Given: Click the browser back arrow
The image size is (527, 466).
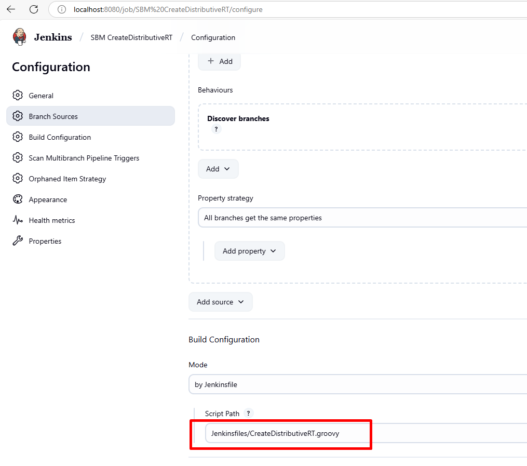Looking at the screenshot, I should coord(11,9).
